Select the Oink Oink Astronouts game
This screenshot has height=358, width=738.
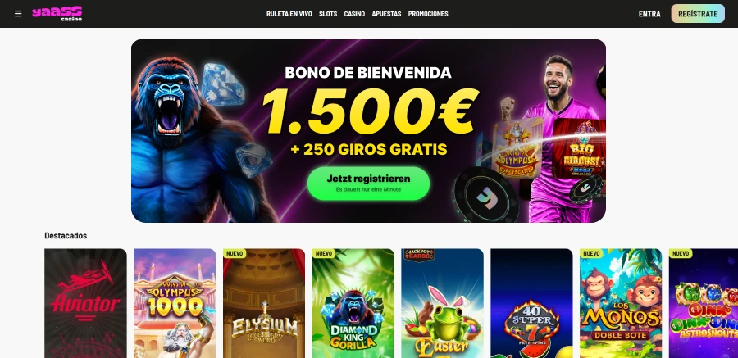pyautogui.click(x=704, y=303)
